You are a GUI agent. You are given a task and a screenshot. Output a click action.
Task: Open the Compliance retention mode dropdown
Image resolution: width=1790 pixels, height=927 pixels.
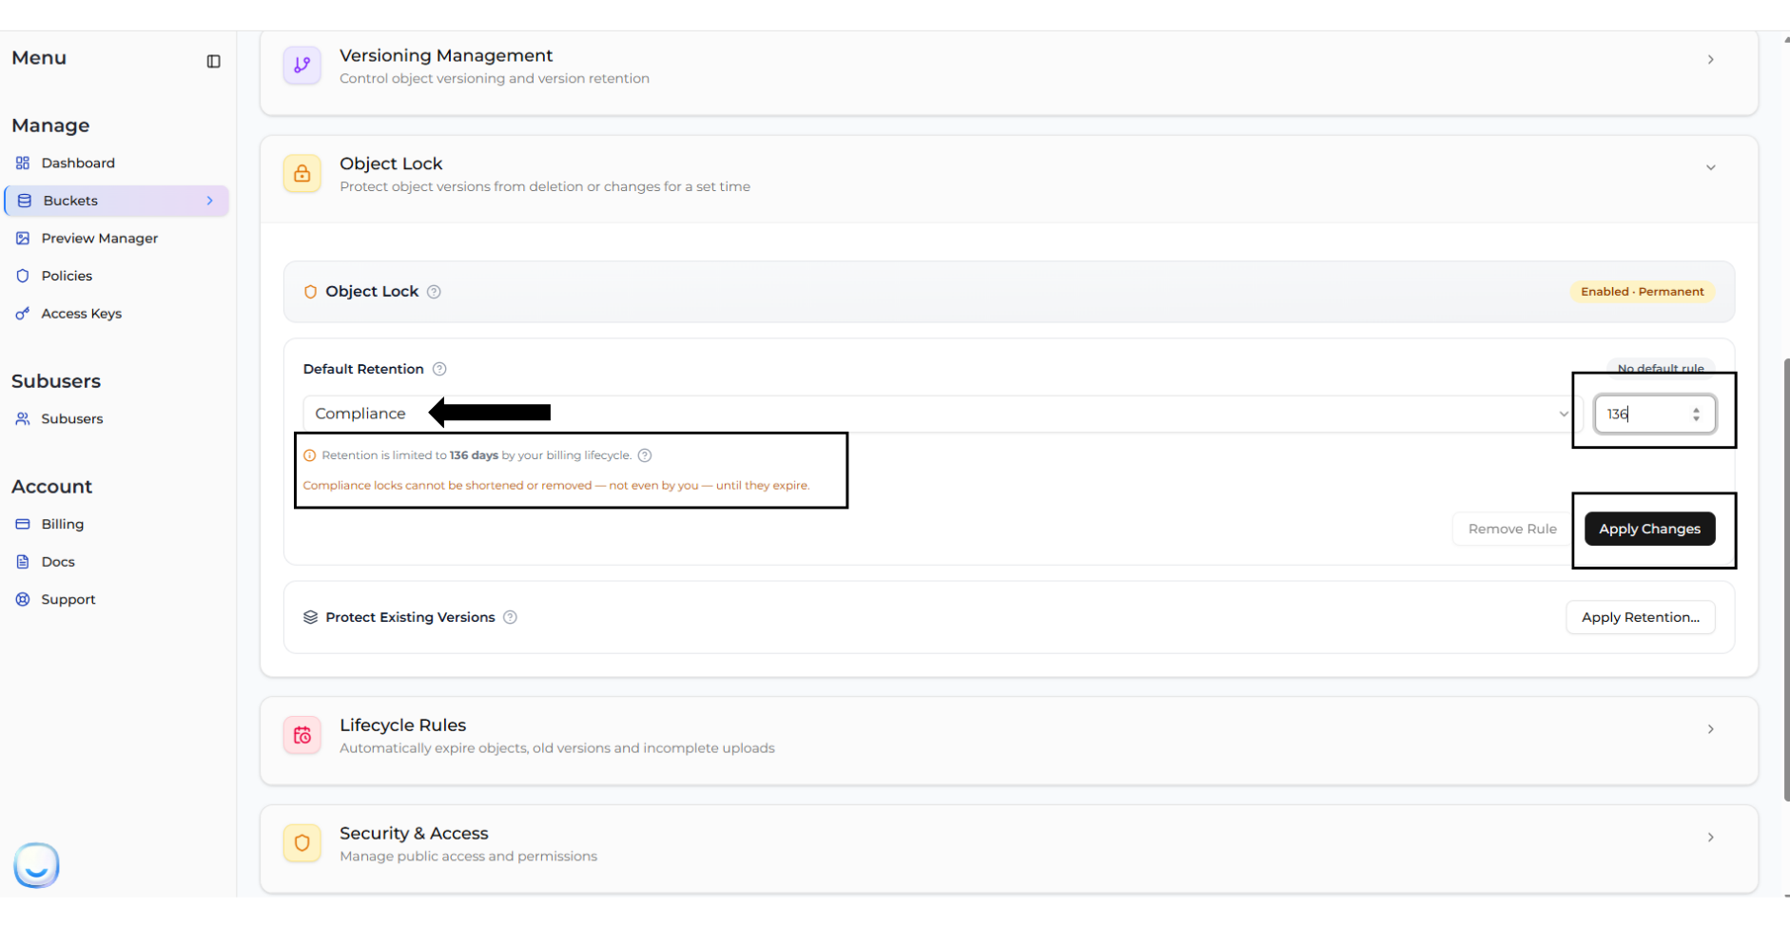[x=943, y=414]
